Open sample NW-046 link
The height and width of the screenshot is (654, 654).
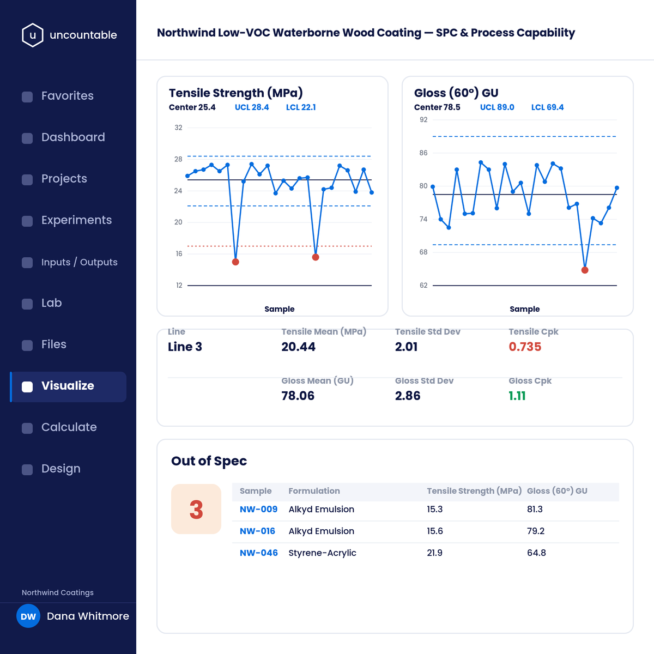[x=259, y=553]
